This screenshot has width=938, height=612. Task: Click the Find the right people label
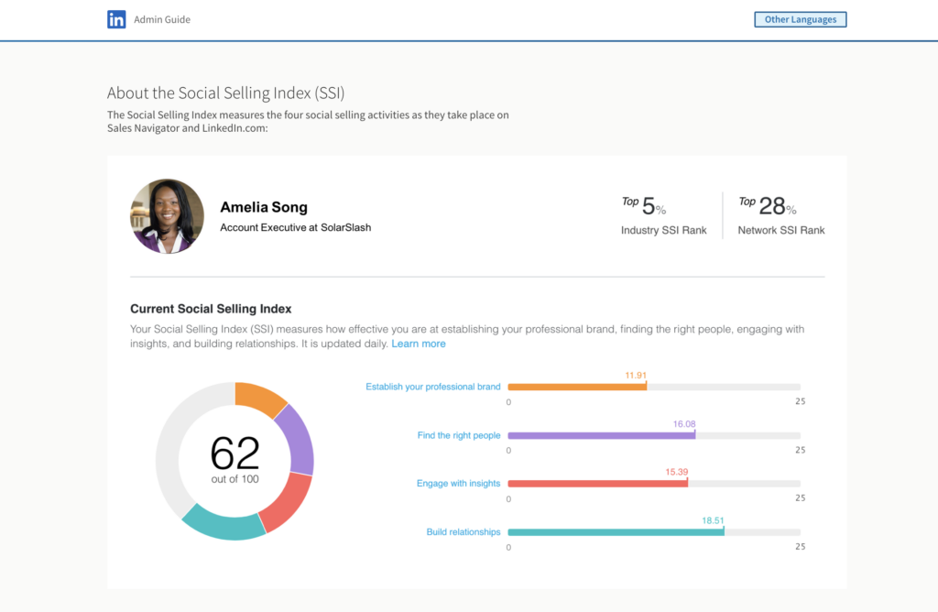point(459,434)
